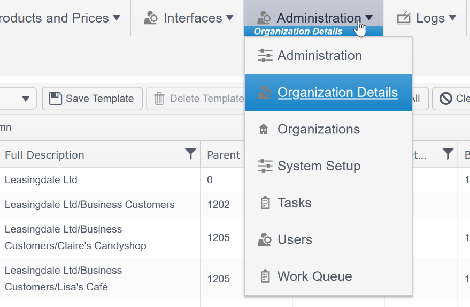This screenshot has height=307, width=470.
Task: Sort by the Parent column header
Action: pos(224,155)
